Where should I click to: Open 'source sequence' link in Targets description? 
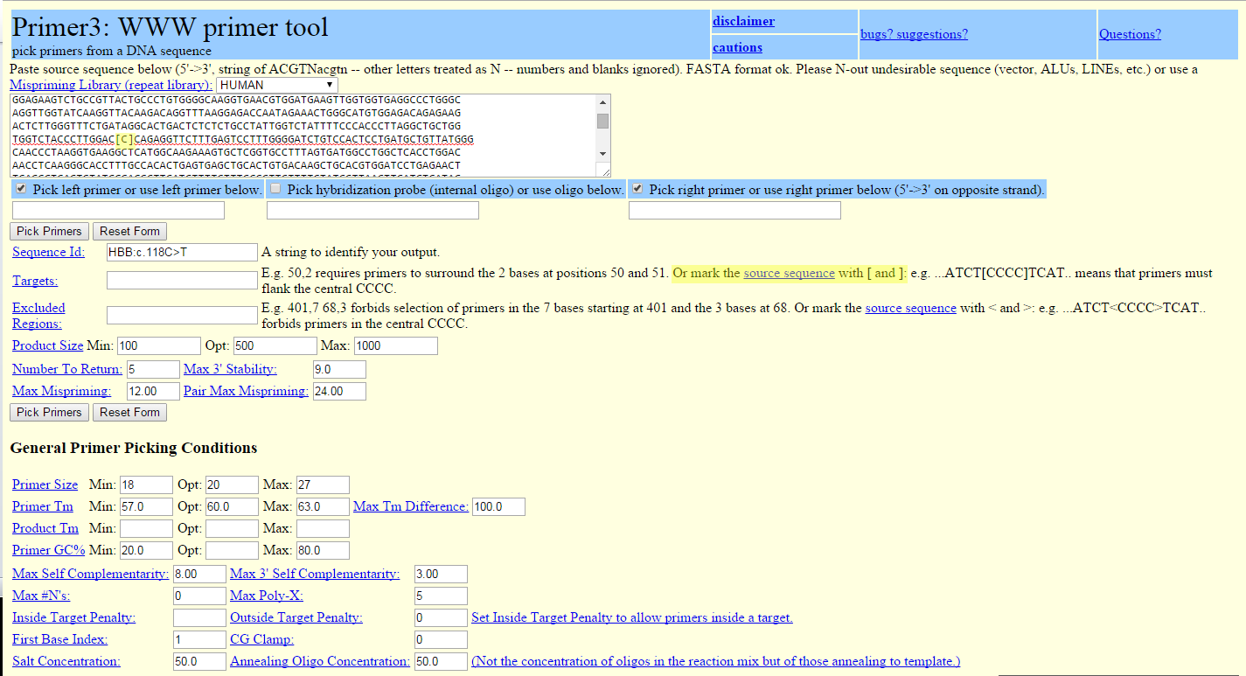coord(789,273)
